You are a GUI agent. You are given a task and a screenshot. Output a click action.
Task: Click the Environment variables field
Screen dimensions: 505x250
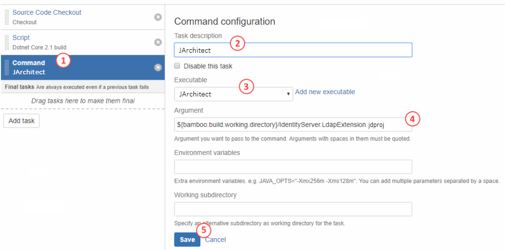(293, 167)
